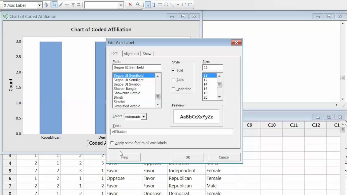
Task: Select the marker dot drawing tool
Action: coord(178,5)
